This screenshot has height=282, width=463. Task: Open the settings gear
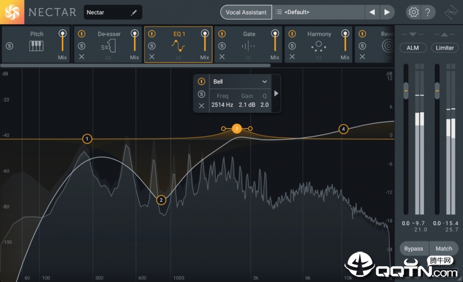[413, 12]
